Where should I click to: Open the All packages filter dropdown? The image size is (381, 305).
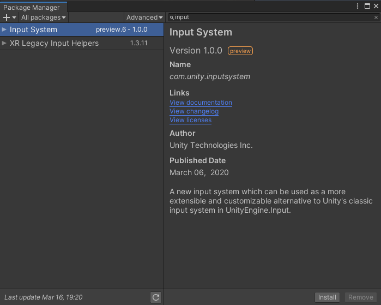pos(44,17)
